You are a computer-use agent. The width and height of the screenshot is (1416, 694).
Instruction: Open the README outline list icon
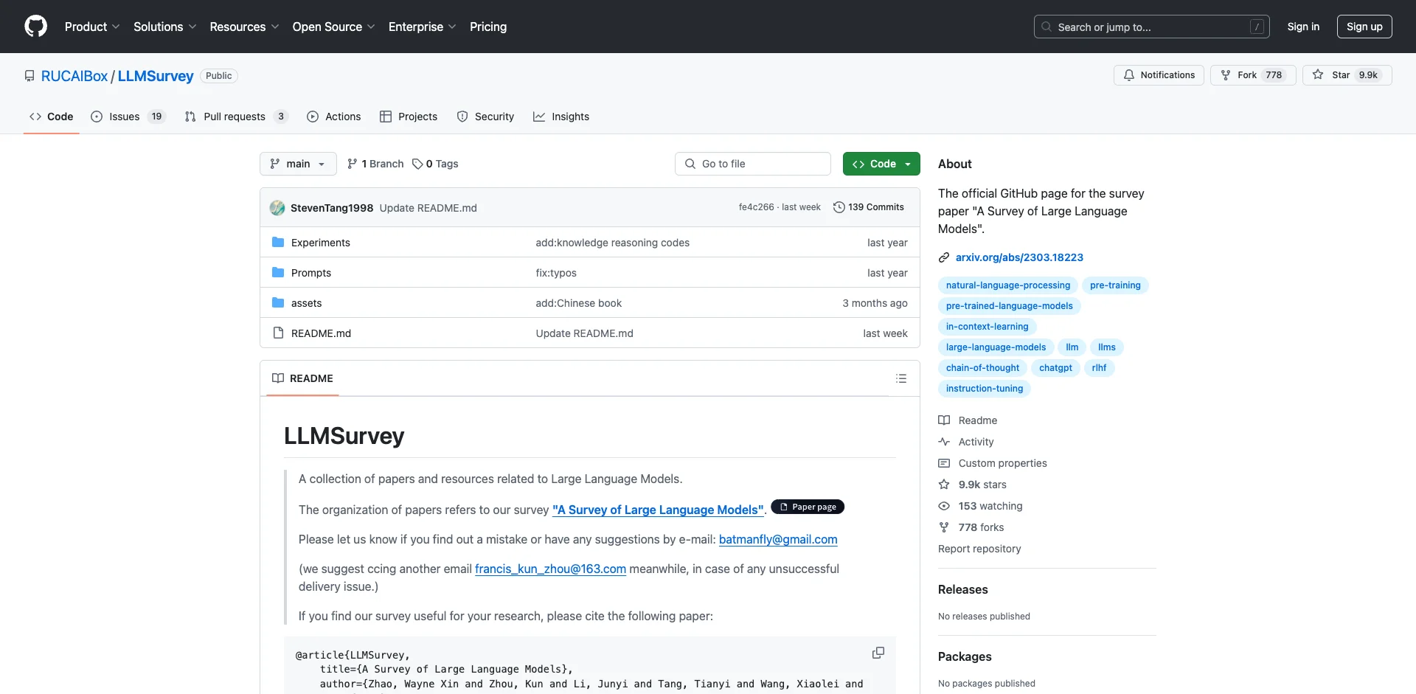(x=900, y=378)
